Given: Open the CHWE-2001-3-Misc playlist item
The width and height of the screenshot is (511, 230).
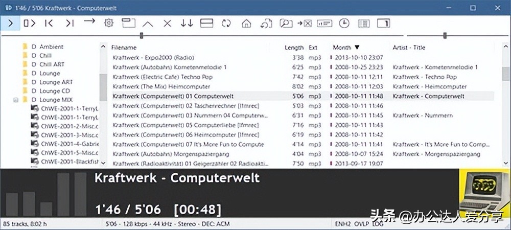Looking at the screenshot, I should point(65,134).
